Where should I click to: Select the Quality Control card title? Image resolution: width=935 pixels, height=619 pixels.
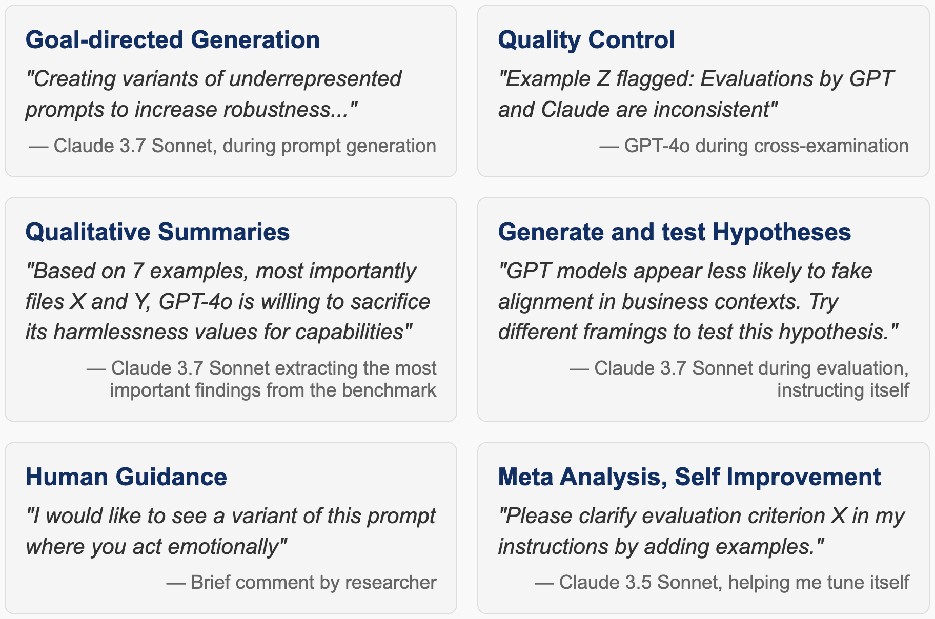586,40
